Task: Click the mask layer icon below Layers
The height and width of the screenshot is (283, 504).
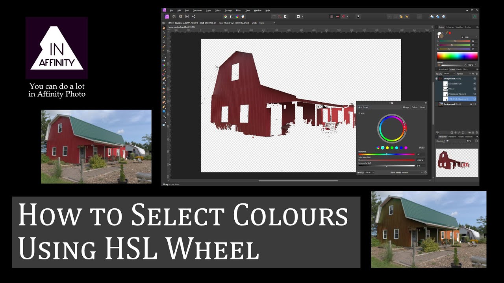Action: point(452,132)
